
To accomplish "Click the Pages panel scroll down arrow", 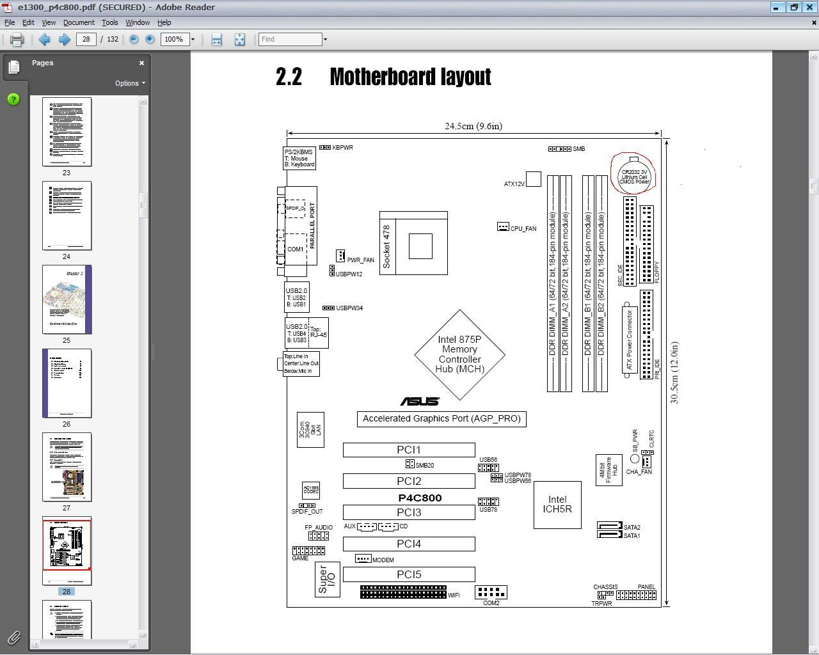I will (143, 635).
